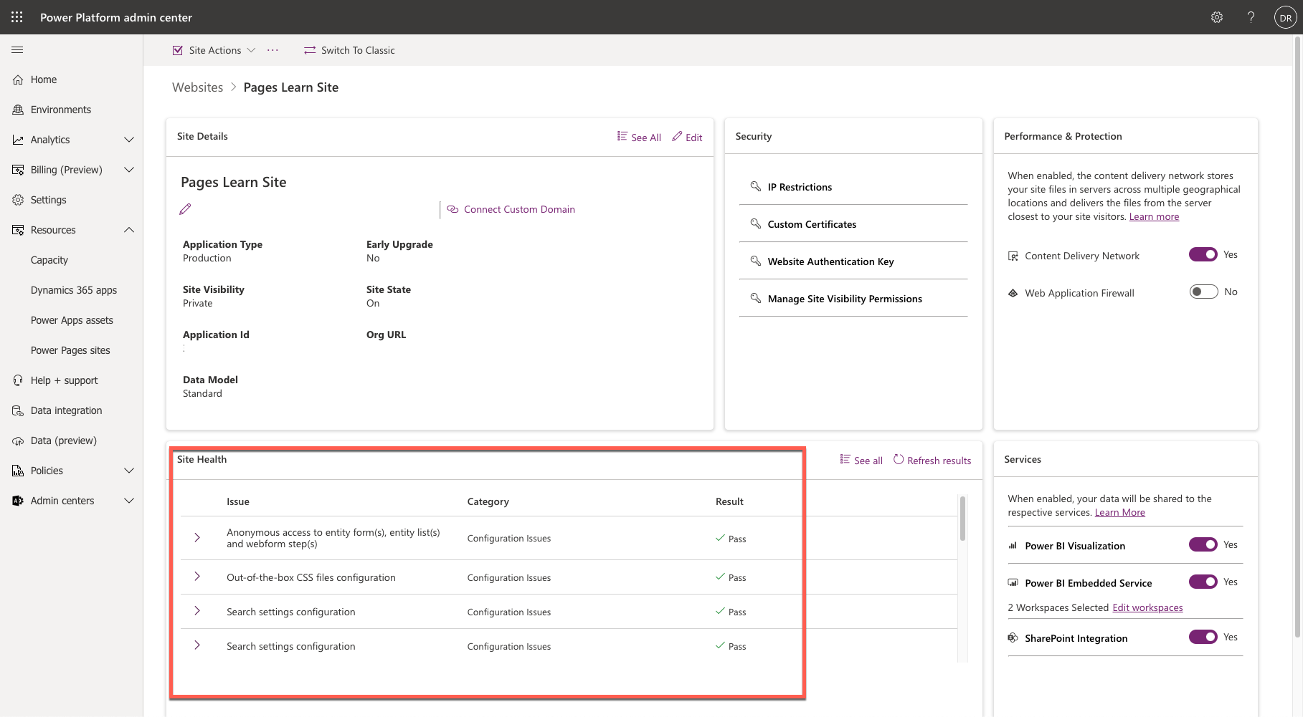Click the Environments sidebar icon
1303x717 pixels.
pos(18,110)
